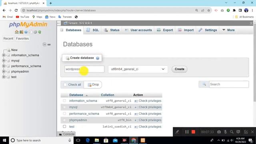Viewport: 256px width, 144px height.
Task: Click the share page icon in address bar
Action: (x=203, y=10)
